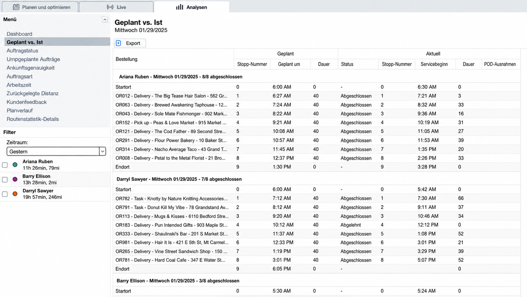This screenshot has height=297, width=527.
Task: Click the 5:24 AM Servicebeginn of Barry Ellison's Startort
Action: (x=426, y=291)
